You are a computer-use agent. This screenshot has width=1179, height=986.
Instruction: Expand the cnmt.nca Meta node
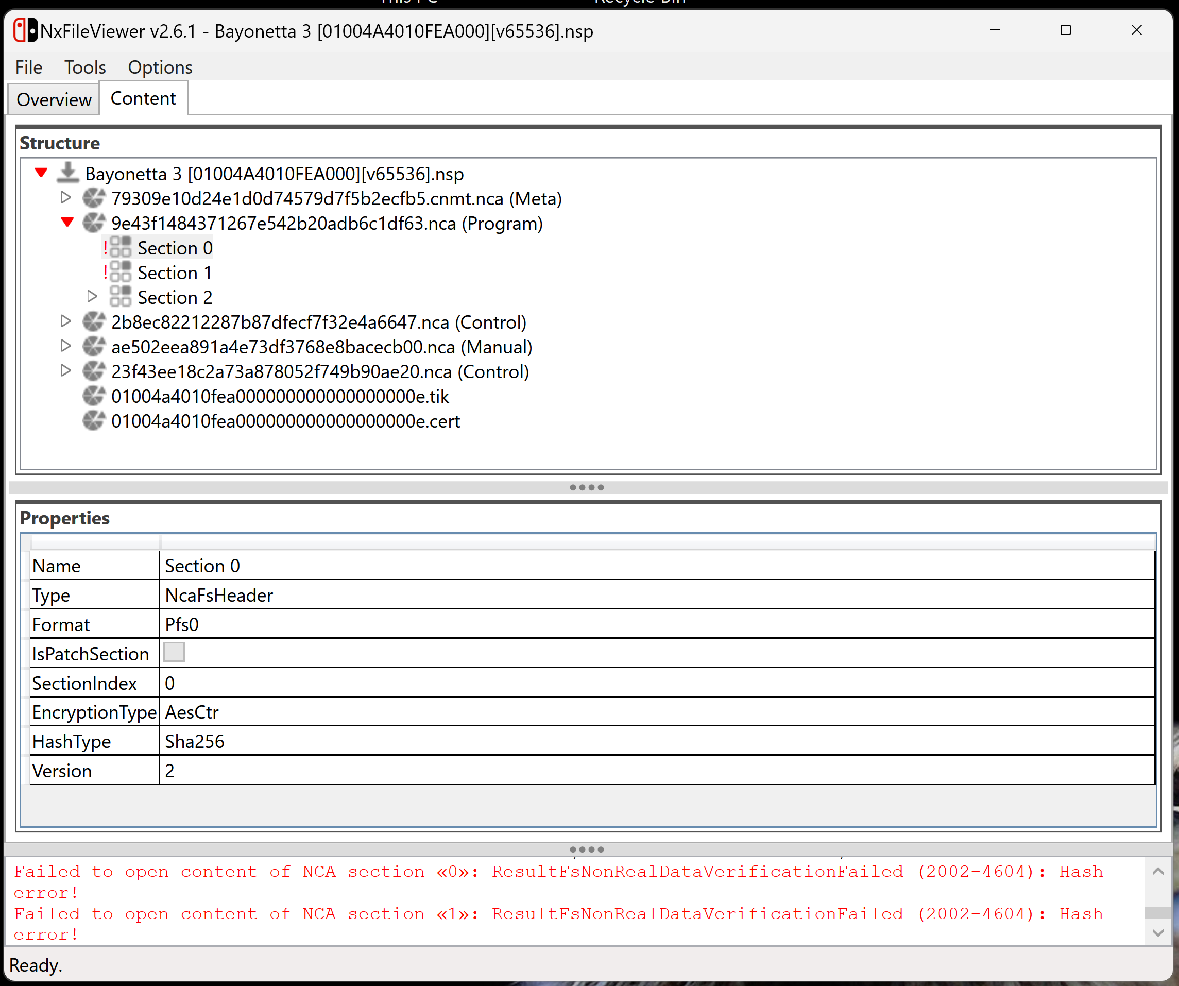click(66, 198)
